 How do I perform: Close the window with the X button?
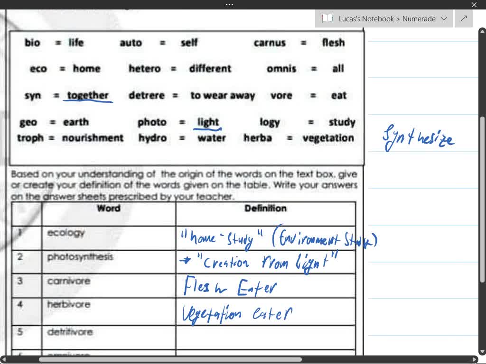(474, 5)
